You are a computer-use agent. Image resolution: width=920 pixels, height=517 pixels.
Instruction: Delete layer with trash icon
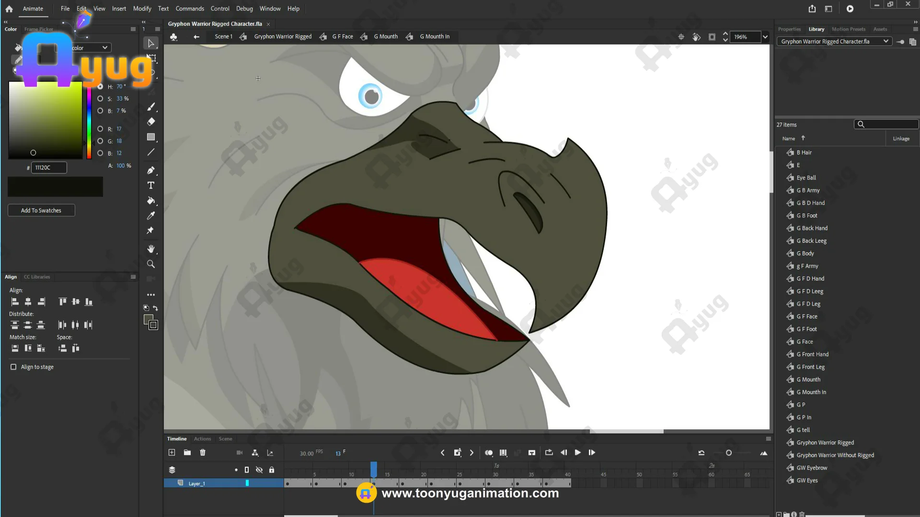click(x=203, y=452)
